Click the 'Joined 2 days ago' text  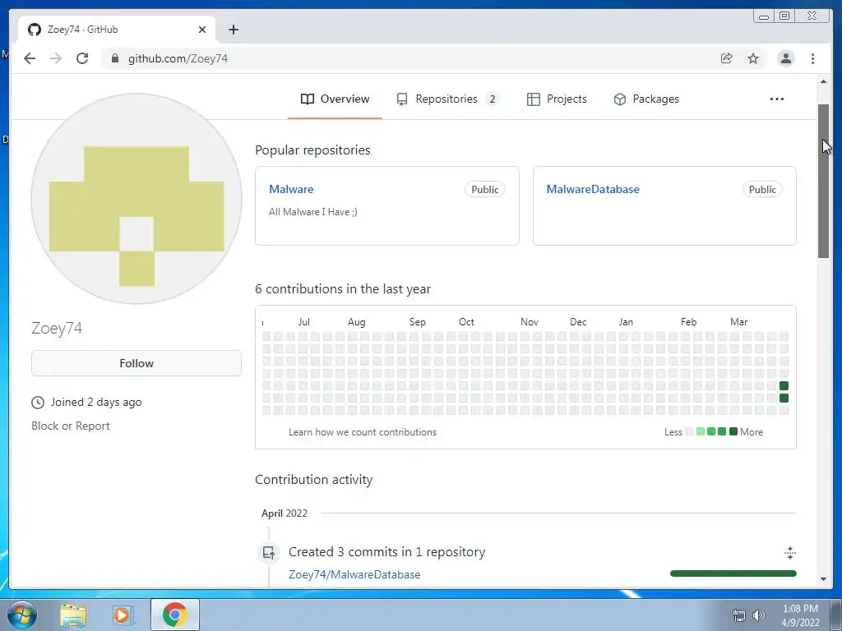click(96, 403)
